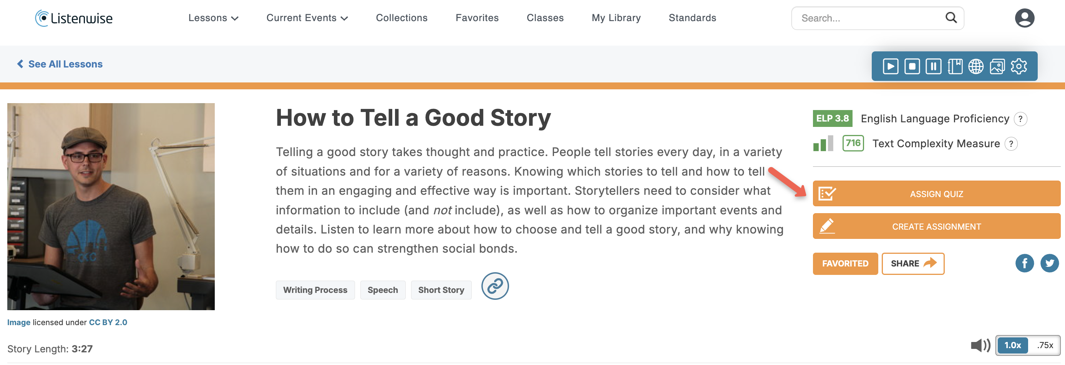Open the user account profile icon
The width and height of the screenshot is (1065, 365).
(1024, 18)
